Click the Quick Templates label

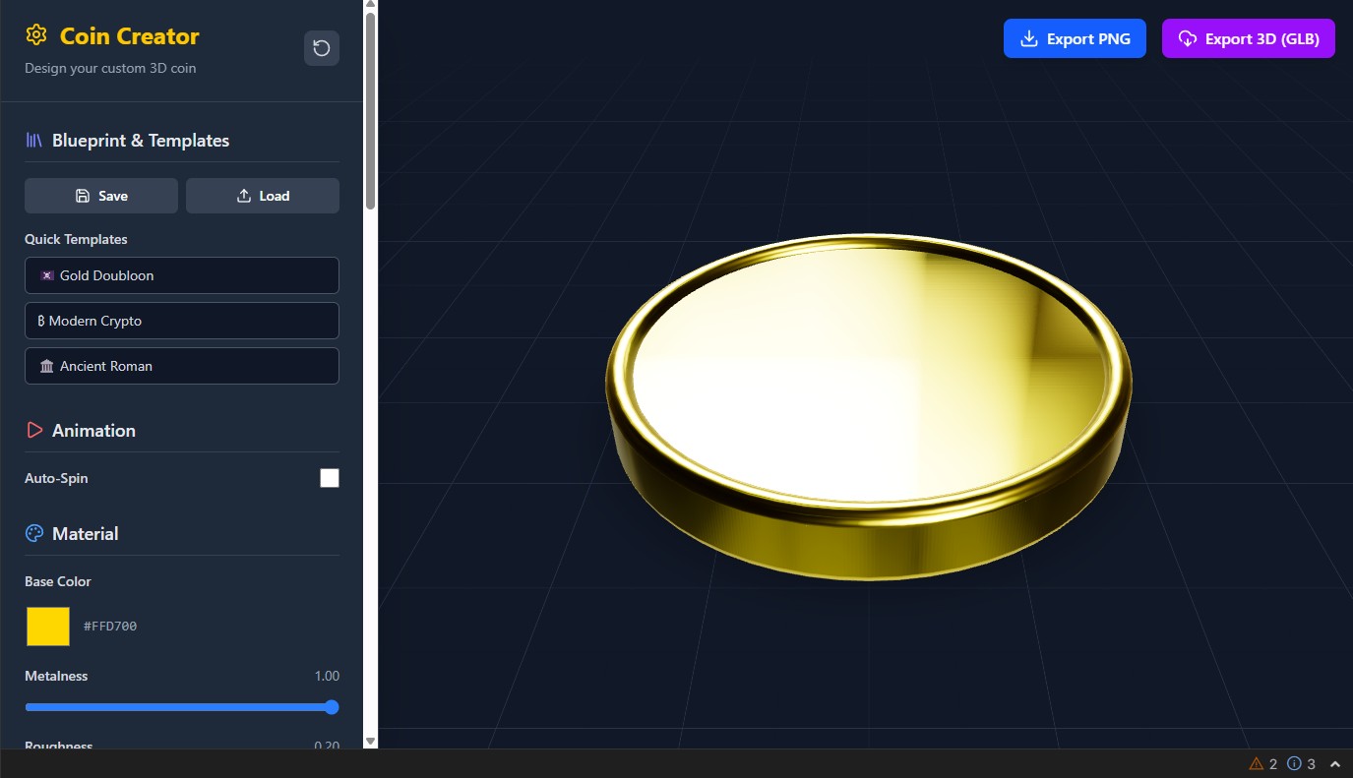[x=76, y=239]
